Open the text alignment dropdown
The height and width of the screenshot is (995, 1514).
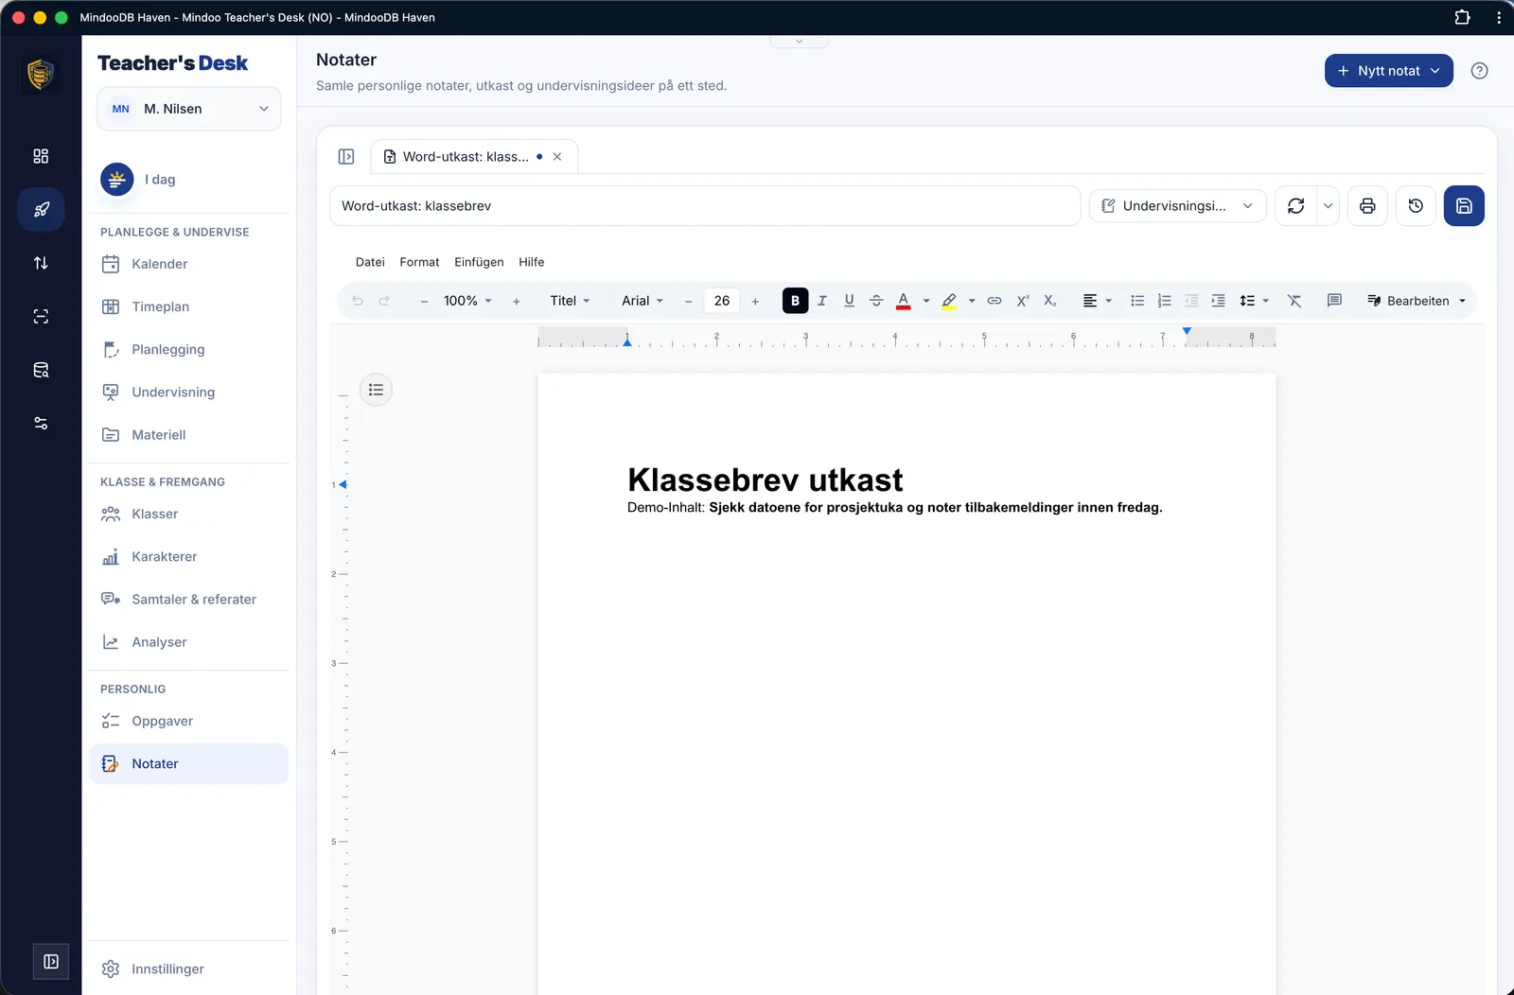[1098, 301]
